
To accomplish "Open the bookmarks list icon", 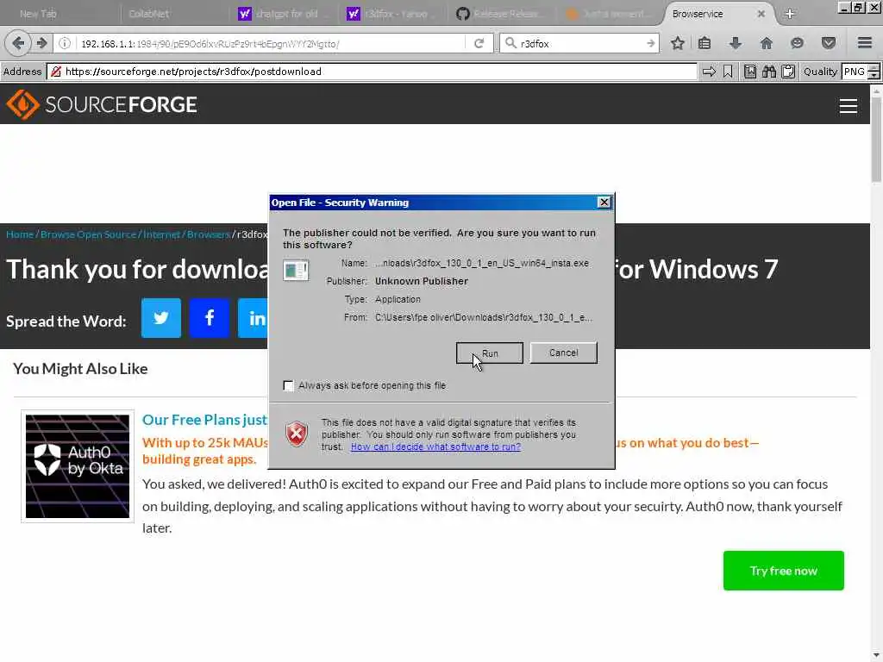I will [705, 43].
